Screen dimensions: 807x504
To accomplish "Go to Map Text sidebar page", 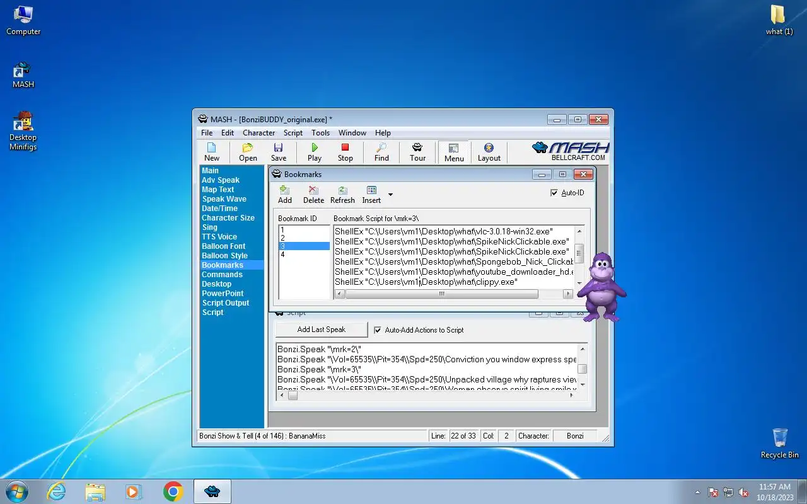I will 218,190.
